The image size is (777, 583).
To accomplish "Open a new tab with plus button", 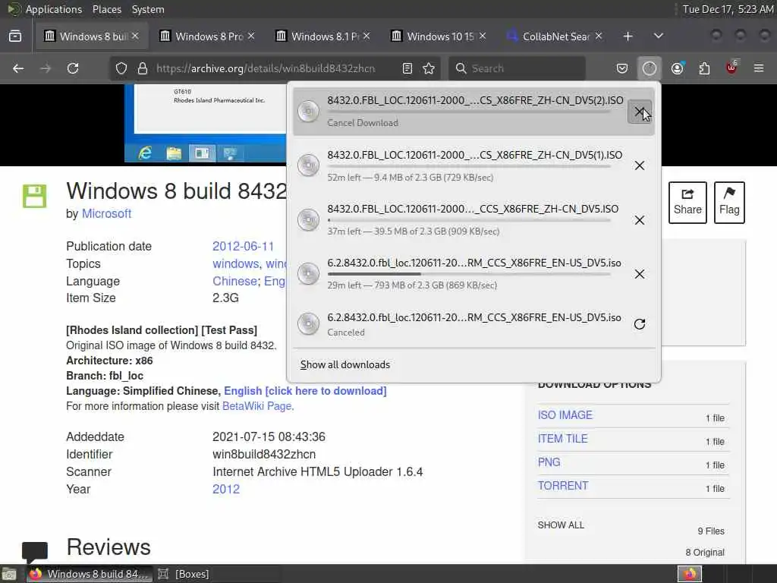I will point(628,36).
